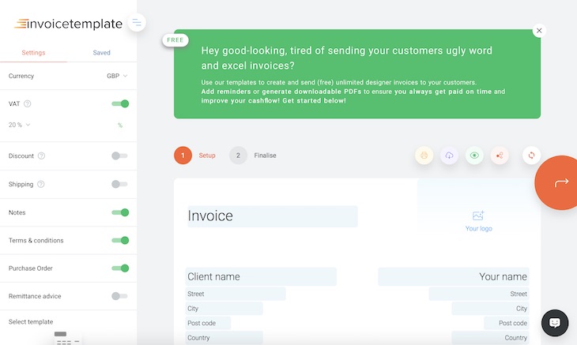Open the chat support widget
Viewport: 577px width, 345px height.
coord(555,323)
